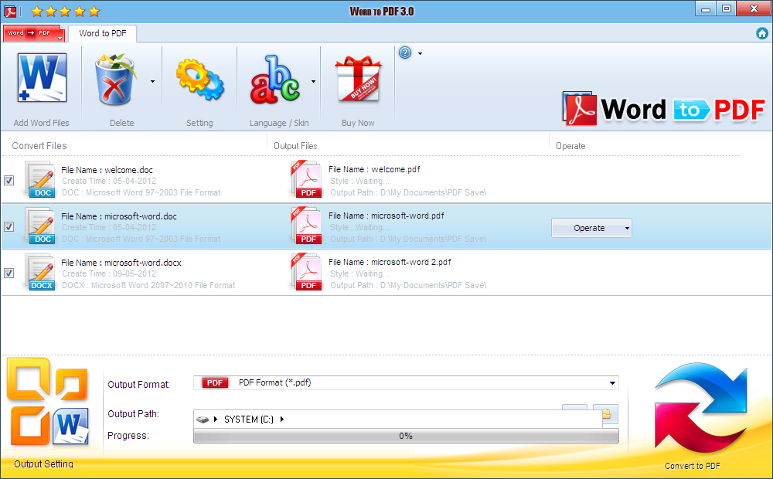The width and height of the screenshot is (773, 479).
Task: Click the 0% progress bar
Action: pyautogui.click(x=406, y=436)
